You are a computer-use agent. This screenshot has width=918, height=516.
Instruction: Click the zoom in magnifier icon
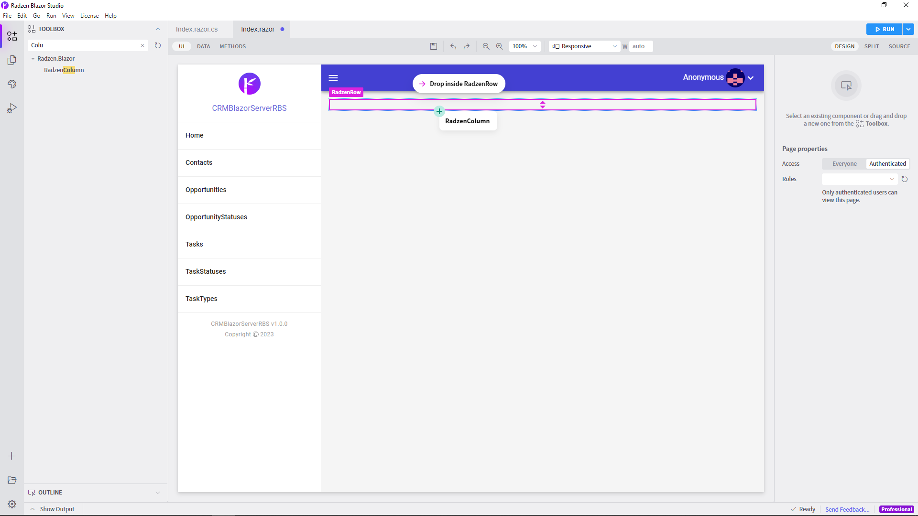coord(499,46)
